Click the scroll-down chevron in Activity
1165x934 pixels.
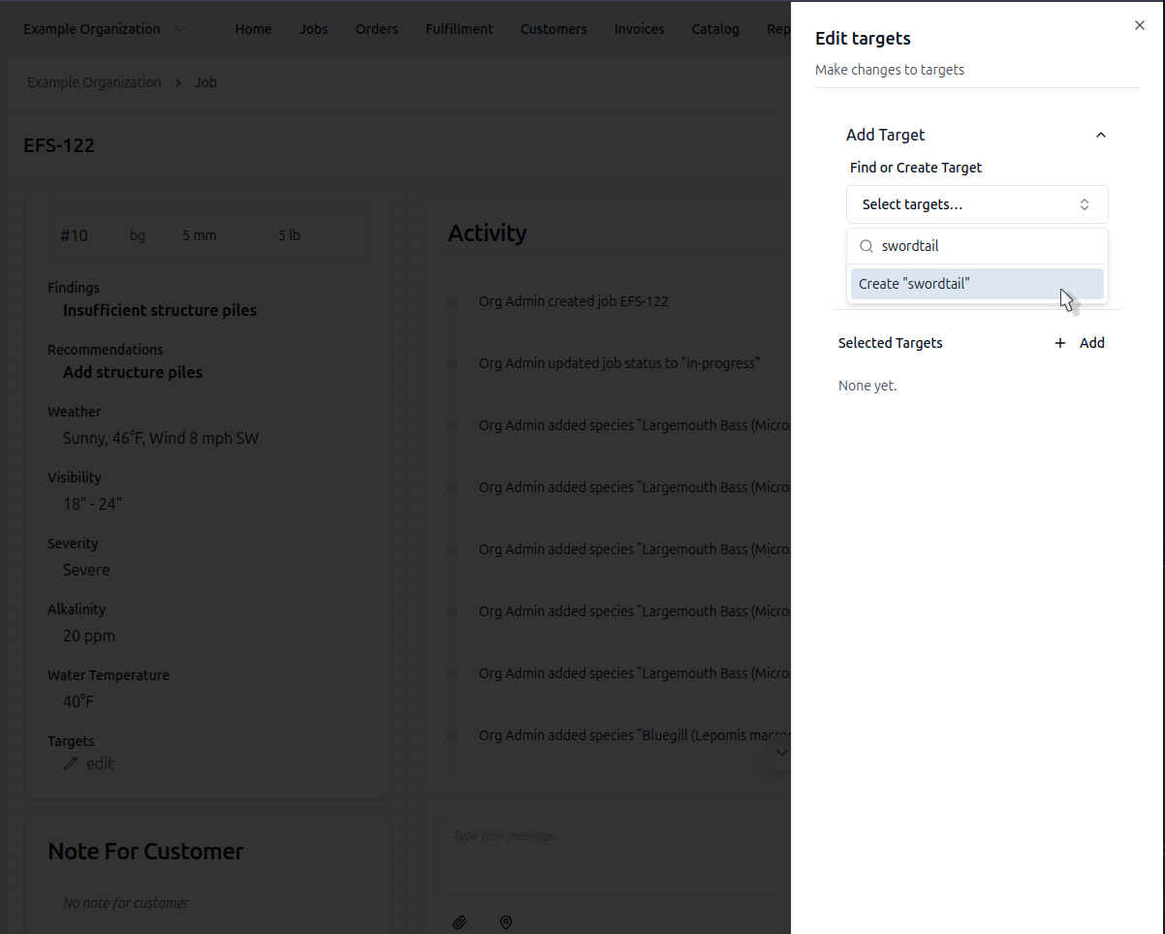click(781, 753)
